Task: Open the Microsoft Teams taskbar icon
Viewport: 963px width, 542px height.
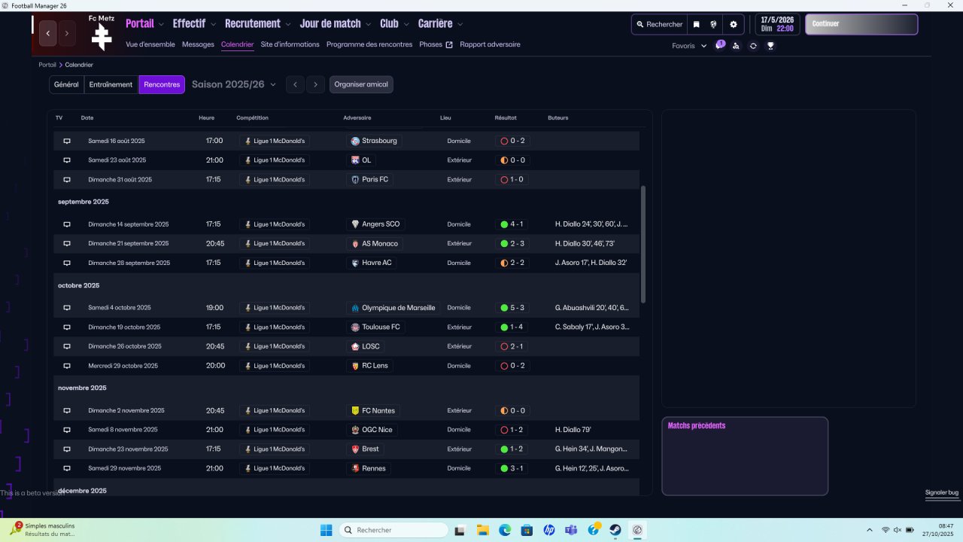Action: (571, 530)
